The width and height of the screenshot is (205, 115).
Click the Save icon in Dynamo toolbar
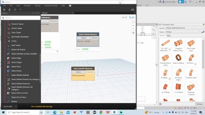point(15,10)
